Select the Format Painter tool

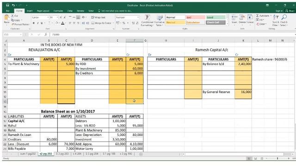point(20,24)
